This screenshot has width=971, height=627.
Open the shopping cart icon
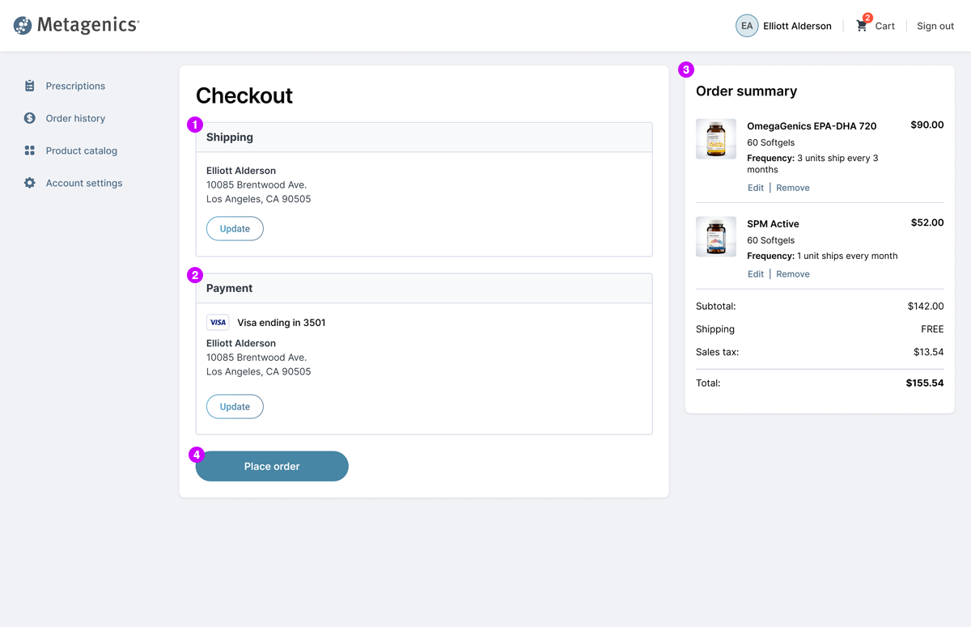[x=862, y=26]
